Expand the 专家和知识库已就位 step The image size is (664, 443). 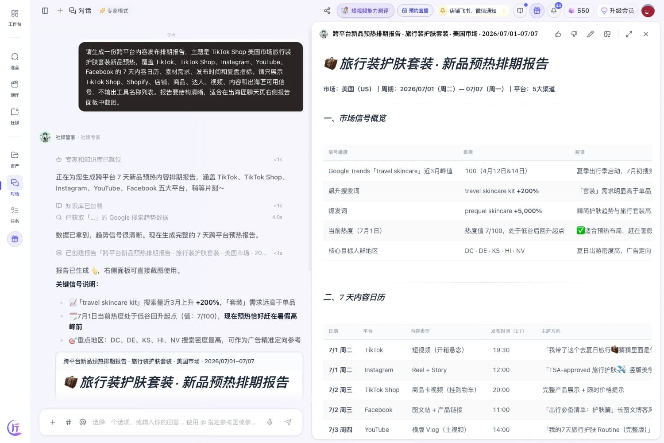(169, 159)
